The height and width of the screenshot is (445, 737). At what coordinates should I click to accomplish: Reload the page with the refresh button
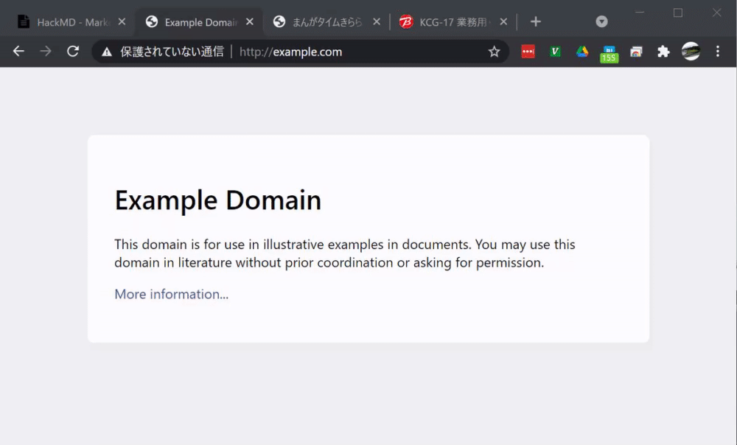coord(72,52)
